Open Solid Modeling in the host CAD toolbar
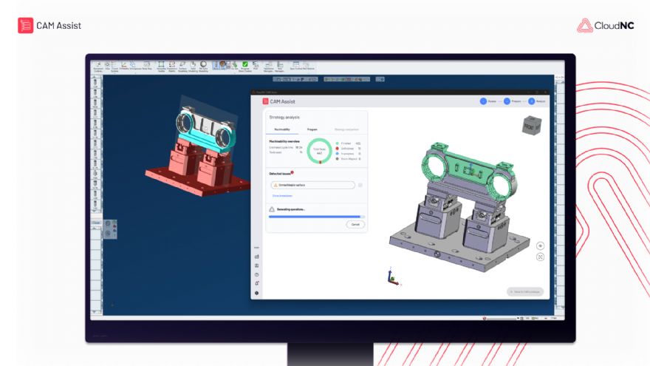Screen dimensions: 650x366 tap(194, 67)
